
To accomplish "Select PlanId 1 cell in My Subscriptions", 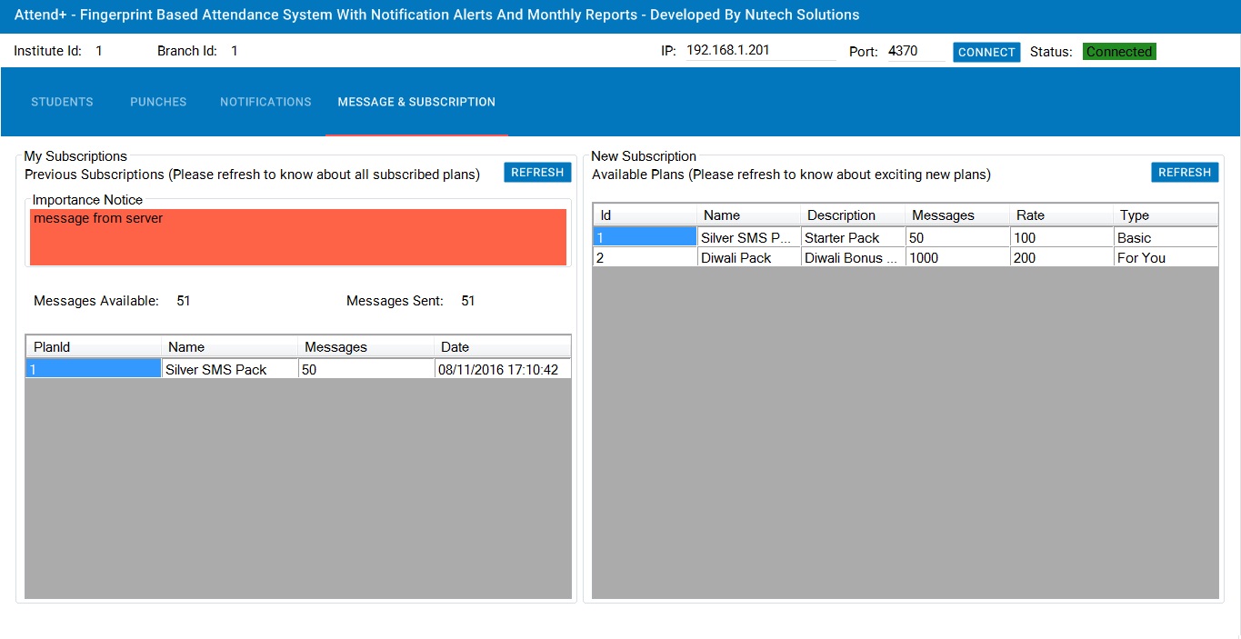I will click(x=94, y=369).
